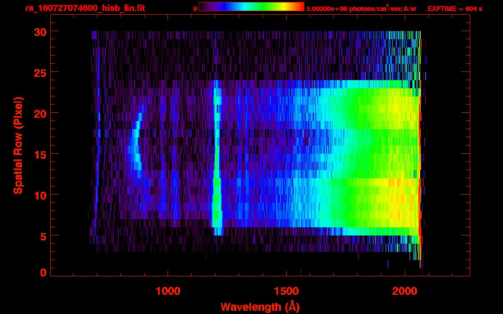The image size is (503, 314).
Task: Click the bright vertical emission line near 1200 Å
Action: (217, 164)
